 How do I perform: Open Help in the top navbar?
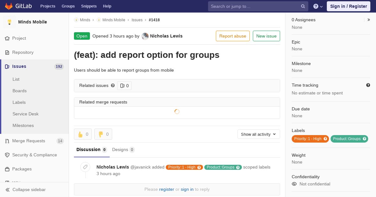point(107,6)
